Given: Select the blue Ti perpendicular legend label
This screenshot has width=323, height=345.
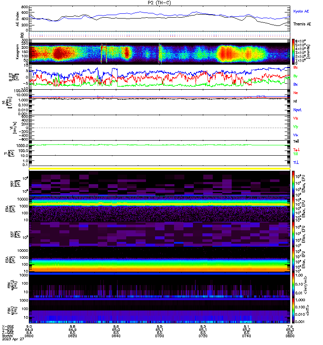Looking at the screenshot, I should (x=296, y=163).
